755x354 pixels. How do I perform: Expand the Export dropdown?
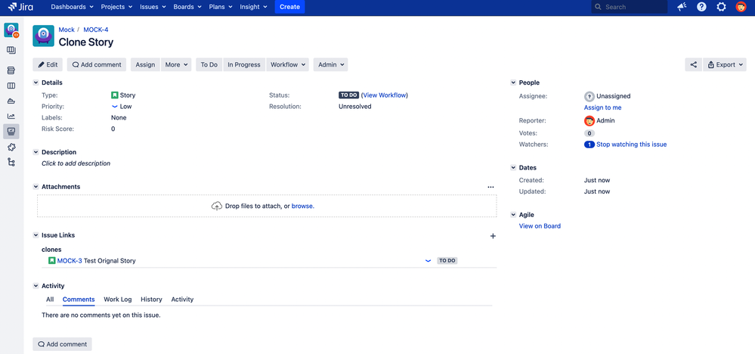point(725,64)
